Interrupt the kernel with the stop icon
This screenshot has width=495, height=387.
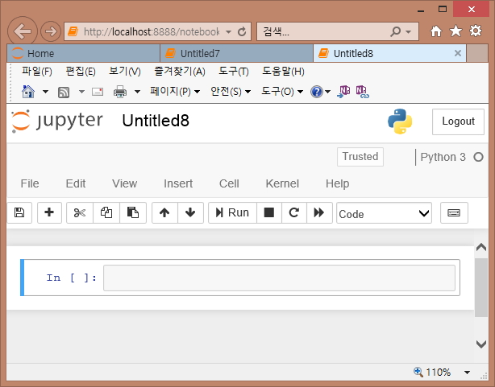click(x=269, y=212)
